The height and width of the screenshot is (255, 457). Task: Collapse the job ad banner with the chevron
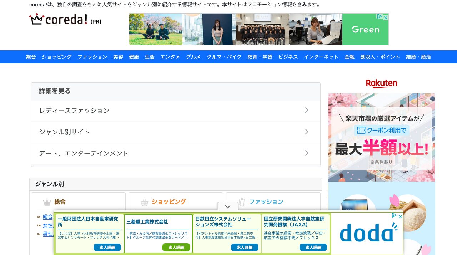pyautogui.click(x=227, y=206)
